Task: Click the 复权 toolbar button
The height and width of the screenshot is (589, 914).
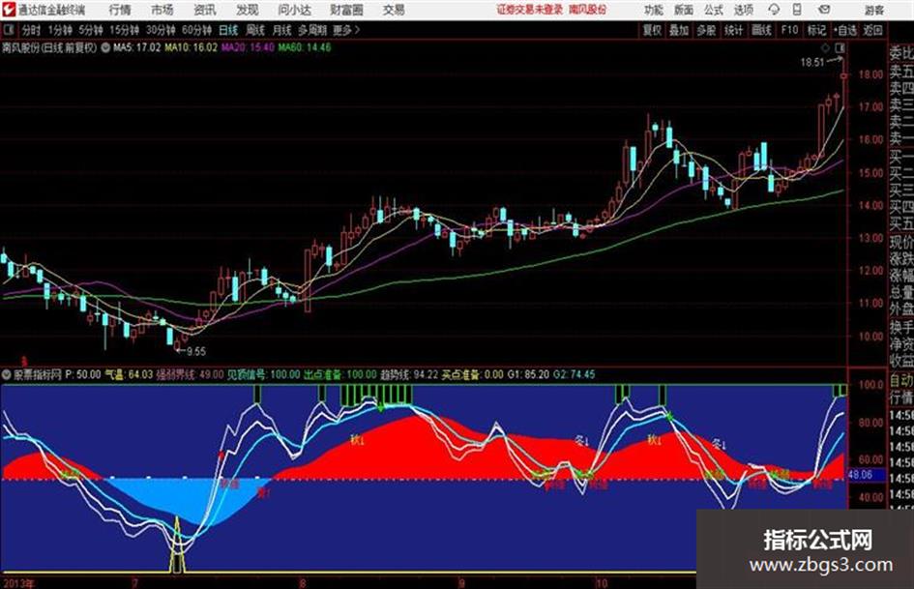Action: [652, 30]
